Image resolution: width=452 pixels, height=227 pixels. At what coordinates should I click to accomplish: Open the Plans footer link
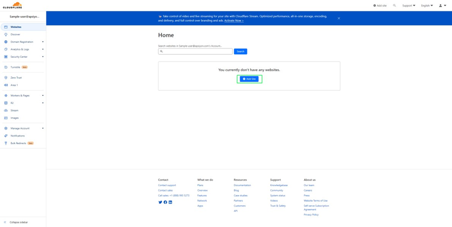(200, 185)
